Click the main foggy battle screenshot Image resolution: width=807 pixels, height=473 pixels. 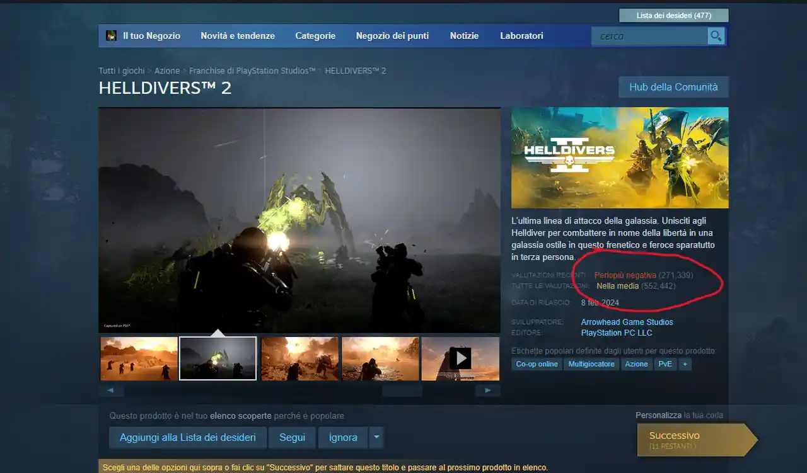point(299,220)
